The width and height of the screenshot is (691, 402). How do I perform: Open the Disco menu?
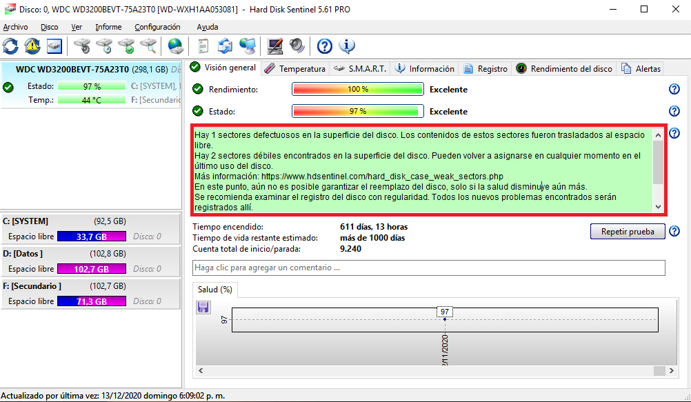(x=50, y=27)
